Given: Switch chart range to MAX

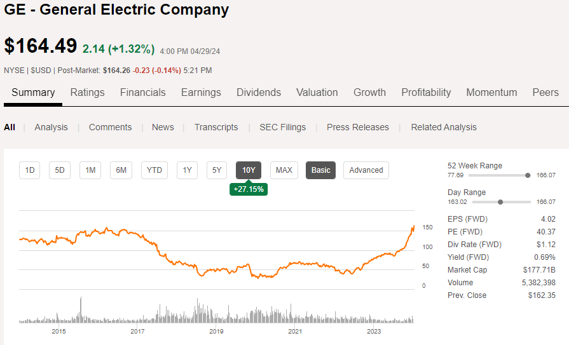Looking at the screenshot, I should (284, 170).
